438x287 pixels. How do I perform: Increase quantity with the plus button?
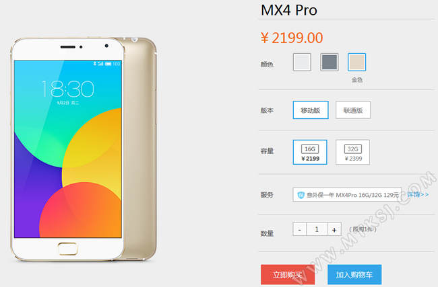[334, 229]
